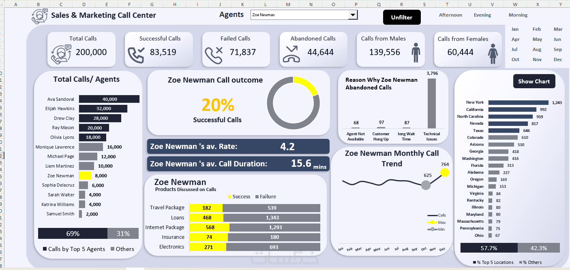
Task: Click the Successful Calls phone checkmark icon
Action: 137,56
